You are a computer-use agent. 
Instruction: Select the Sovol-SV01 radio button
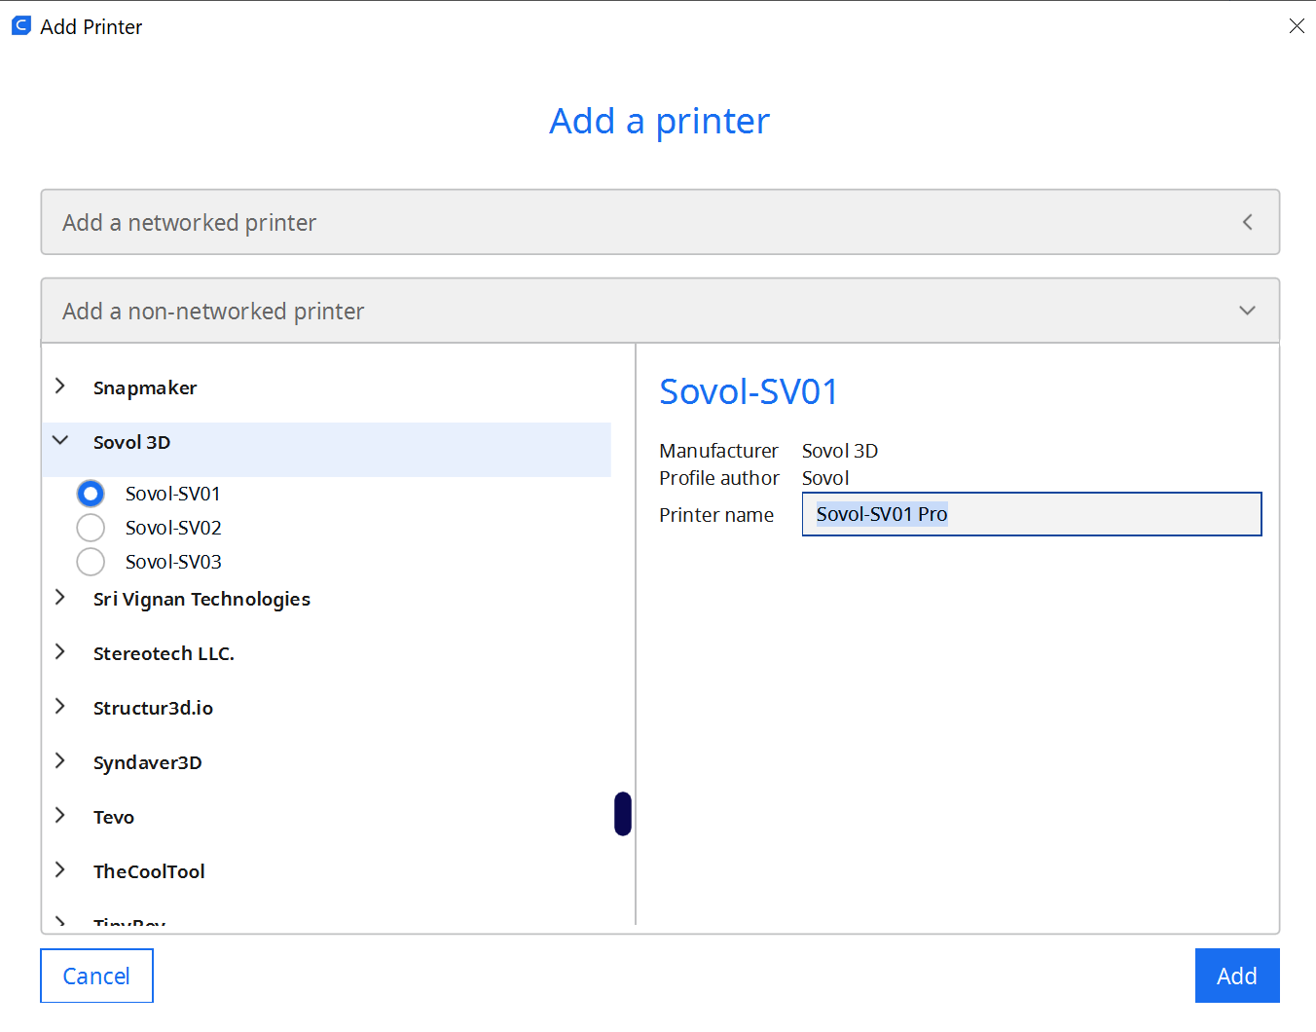(91, 494)
